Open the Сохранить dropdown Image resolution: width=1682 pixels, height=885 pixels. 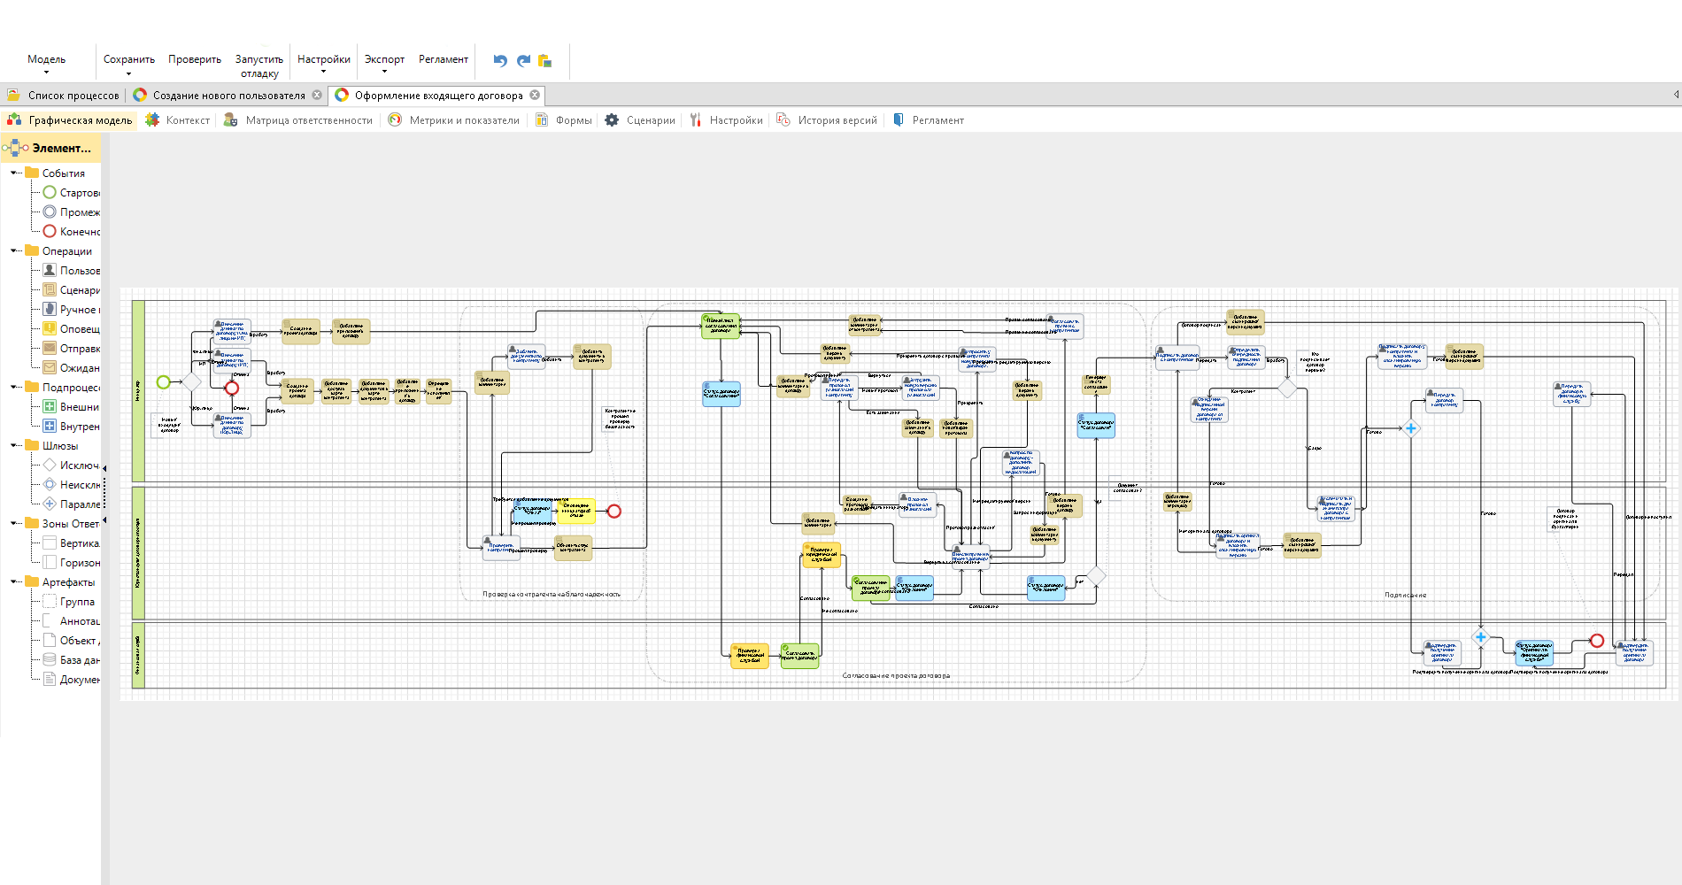129,64
